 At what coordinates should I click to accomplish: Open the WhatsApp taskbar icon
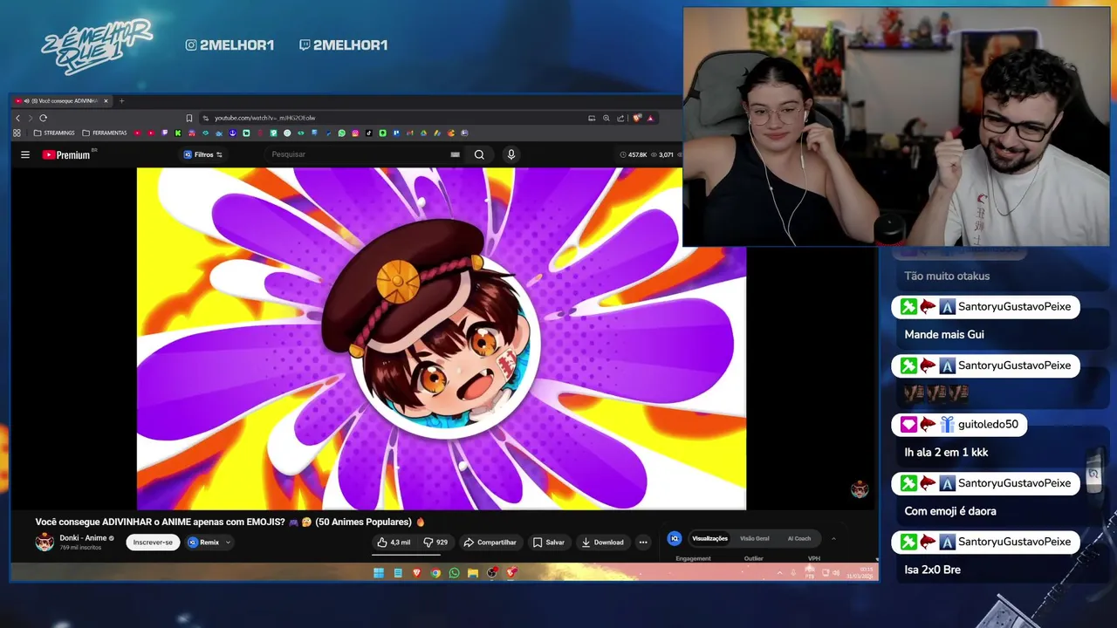[454, 573]
